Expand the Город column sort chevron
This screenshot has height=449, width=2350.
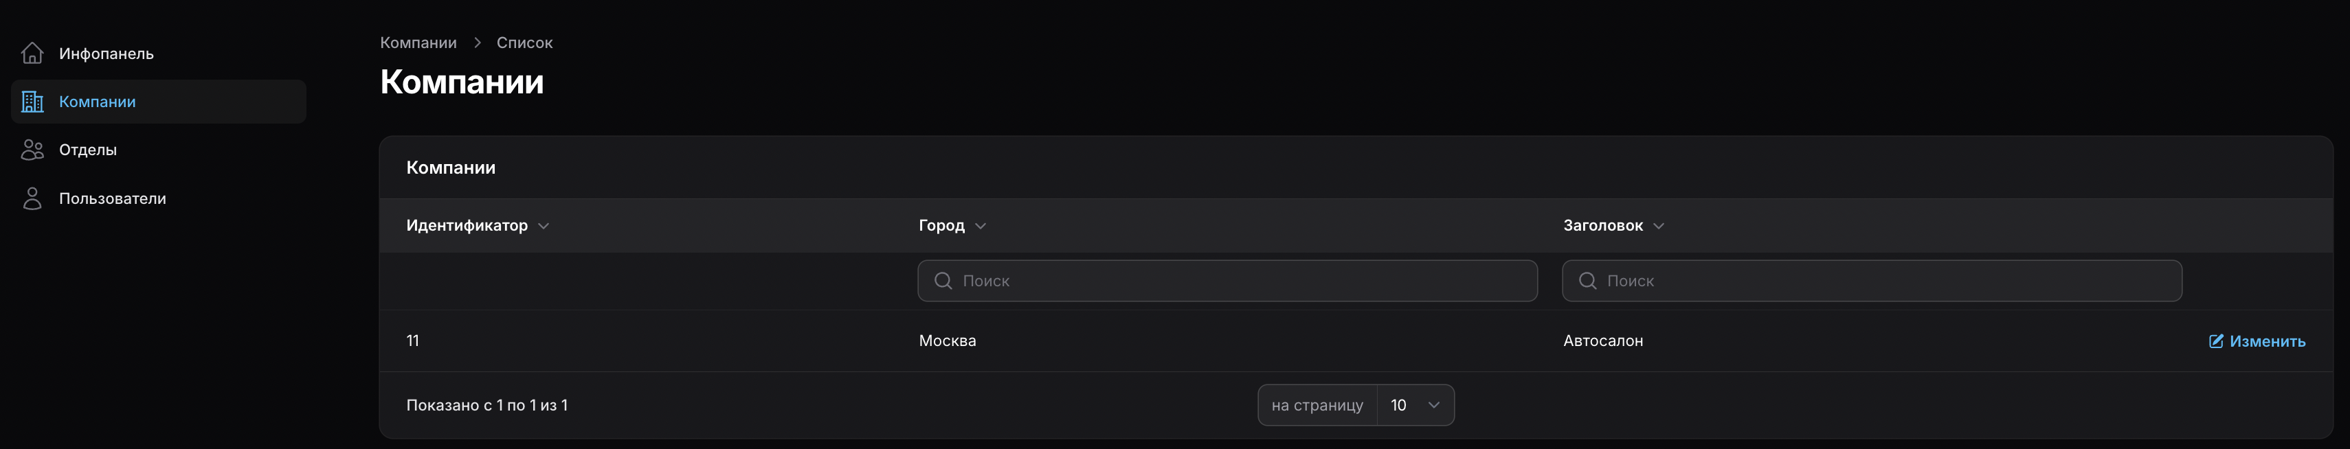[981, 226]
